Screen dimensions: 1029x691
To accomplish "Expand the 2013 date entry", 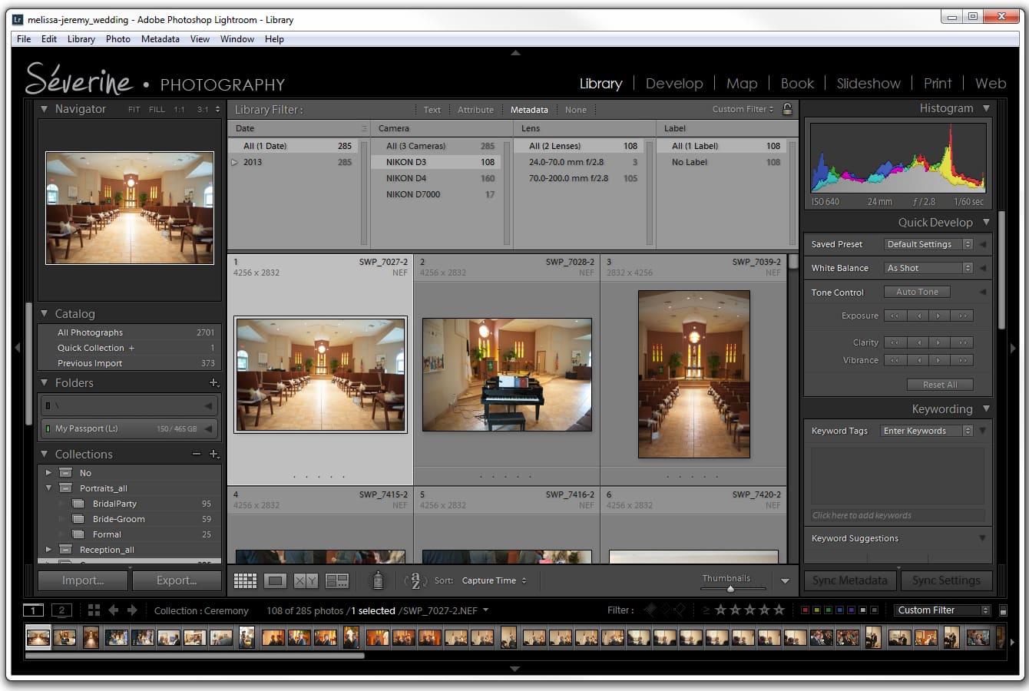I will [x=235, y=162].
